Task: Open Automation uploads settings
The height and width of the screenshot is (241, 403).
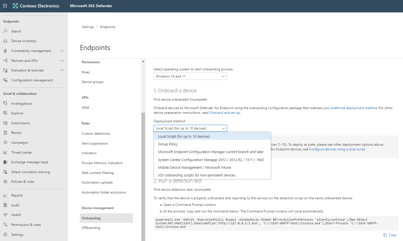Action: click(97, 182)
